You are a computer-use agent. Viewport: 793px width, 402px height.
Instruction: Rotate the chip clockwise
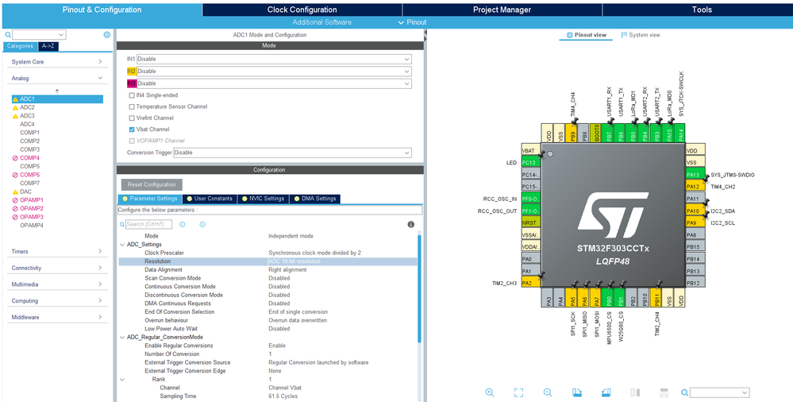577,392
